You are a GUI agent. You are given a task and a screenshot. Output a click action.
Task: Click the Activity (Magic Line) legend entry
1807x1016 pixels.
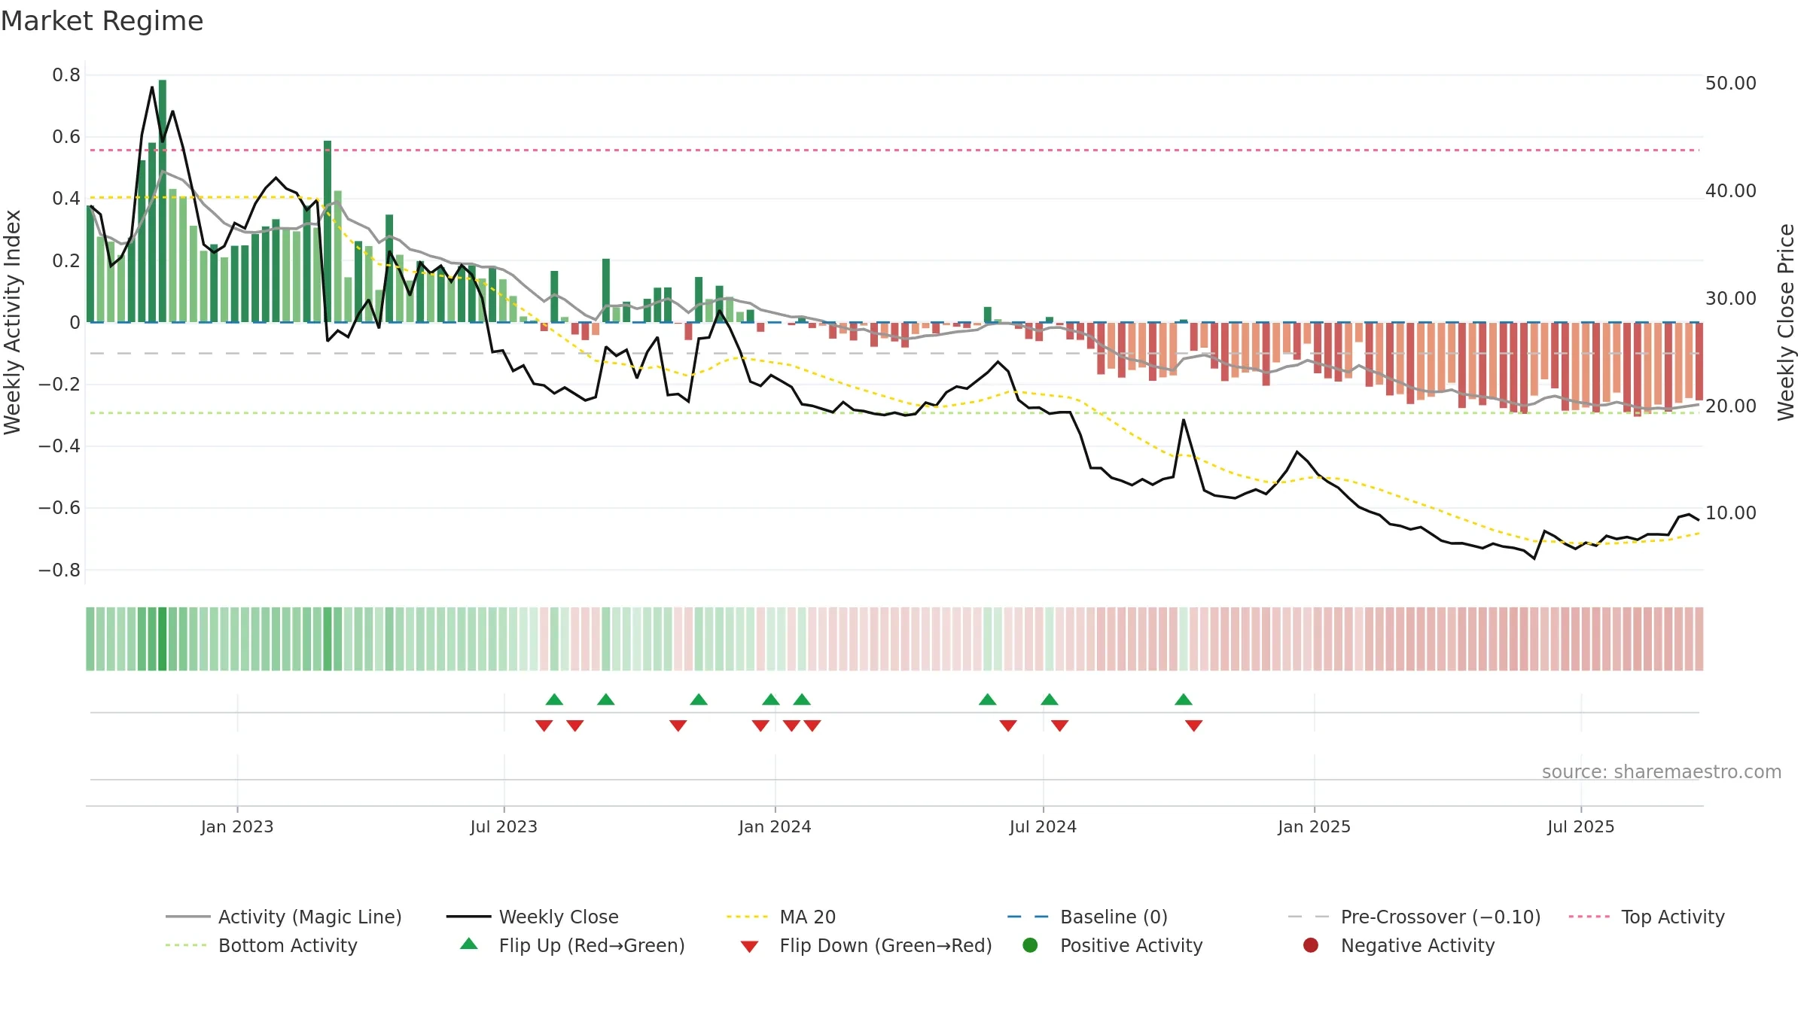point(284,917)
